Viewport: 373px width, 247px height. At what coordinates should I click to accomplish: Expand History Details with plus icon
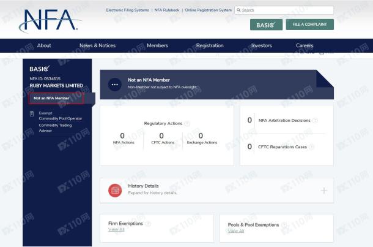coord(323,191)
